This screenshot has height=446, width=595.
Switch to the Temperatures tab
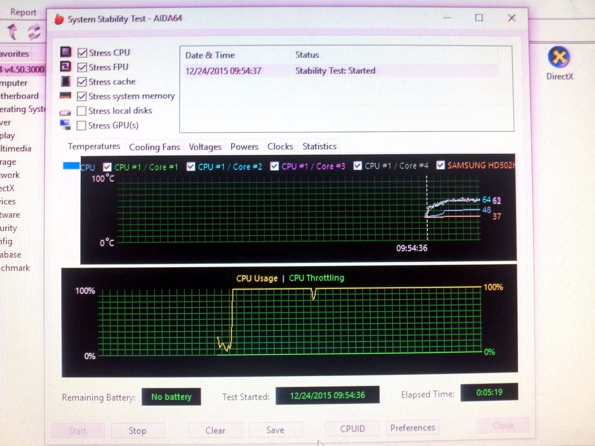click(x=94, y=146)
